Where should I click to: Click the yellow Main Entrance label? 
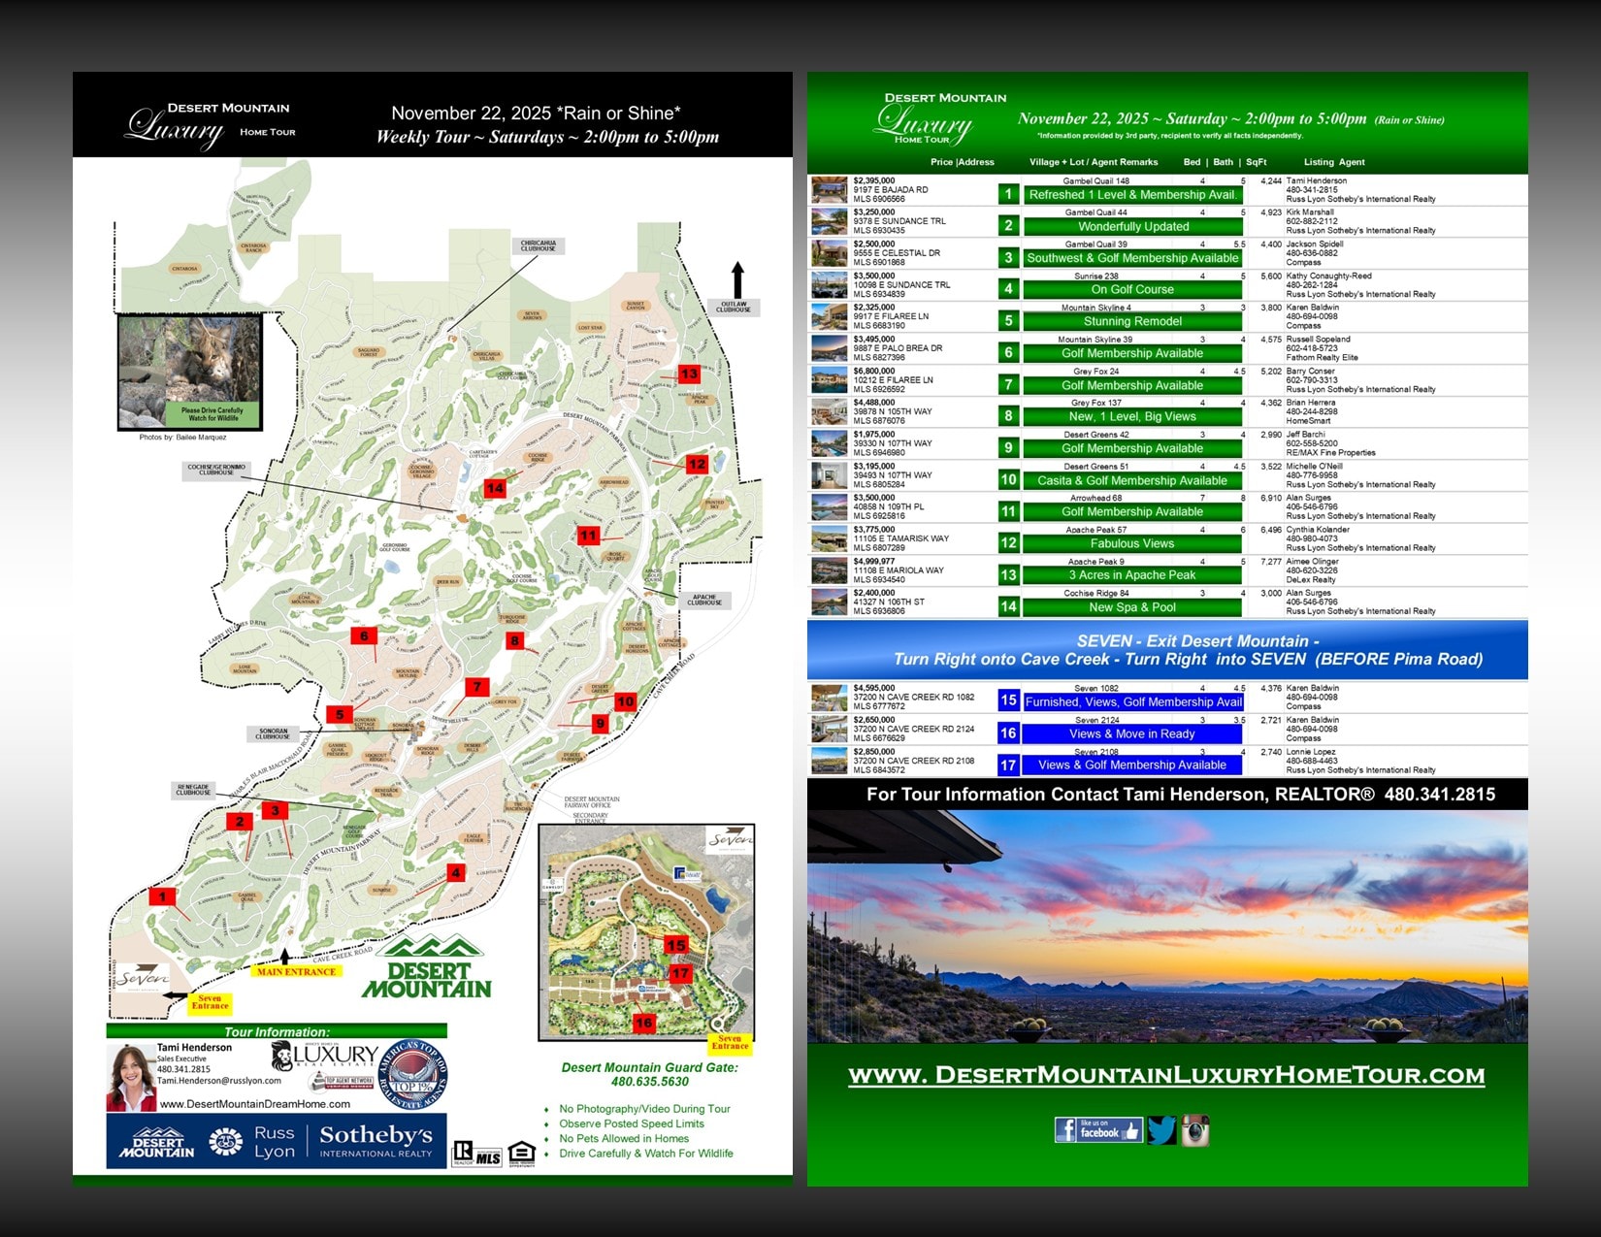coord(296,971)
